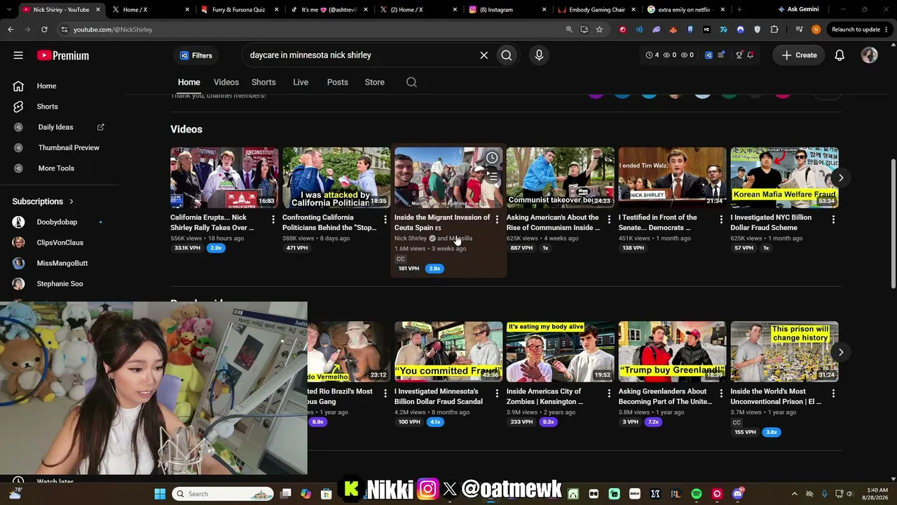This screenshot has width=897, height=505.
Task: Open the Windows Start menu
Action: (160, 494)
